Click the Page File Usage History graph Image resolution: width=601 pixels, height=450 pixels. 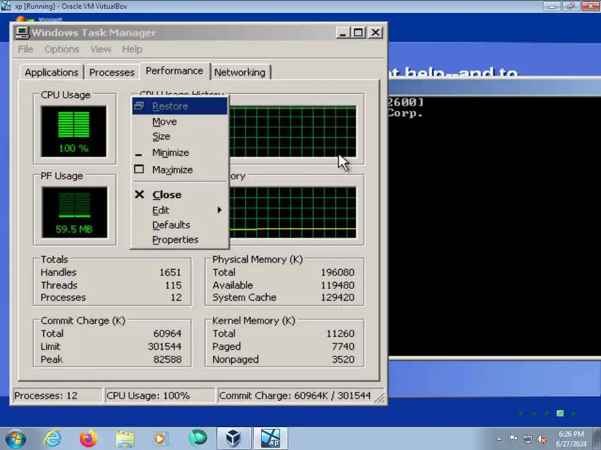(x=293, y=212)
